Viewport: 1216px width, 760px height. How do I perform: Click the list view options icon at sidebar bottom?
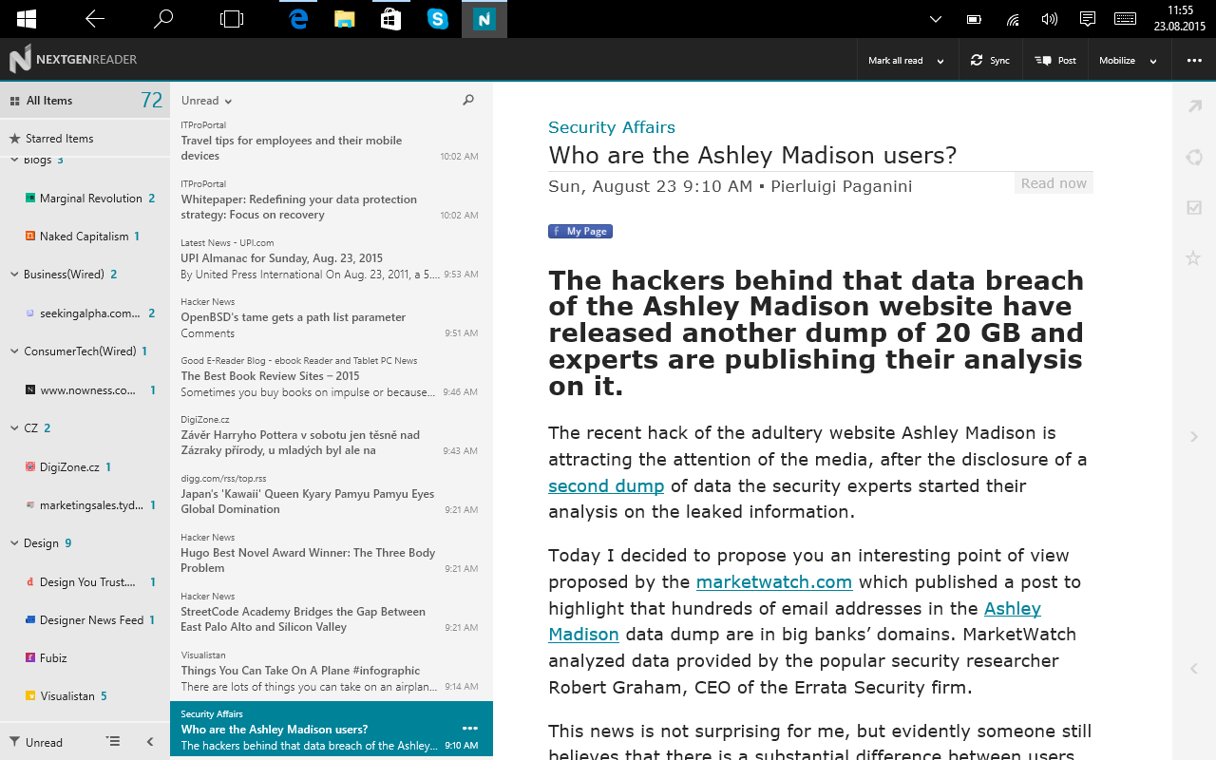[x=113, y=742]
